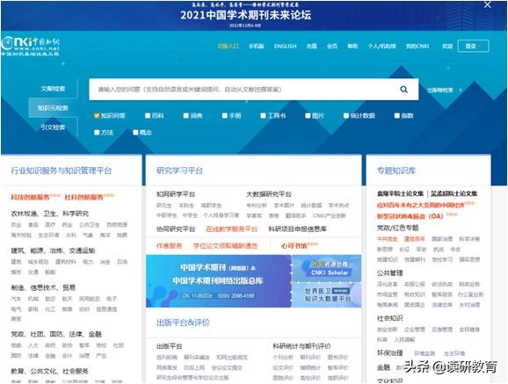Open 吴孟超院士论文集 link

pos(454,193)
